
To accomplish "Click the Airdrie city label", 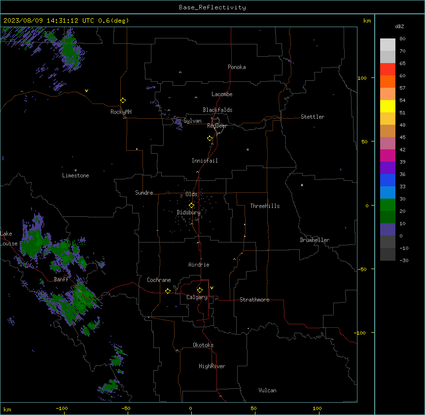I will [x=199, y=265].
